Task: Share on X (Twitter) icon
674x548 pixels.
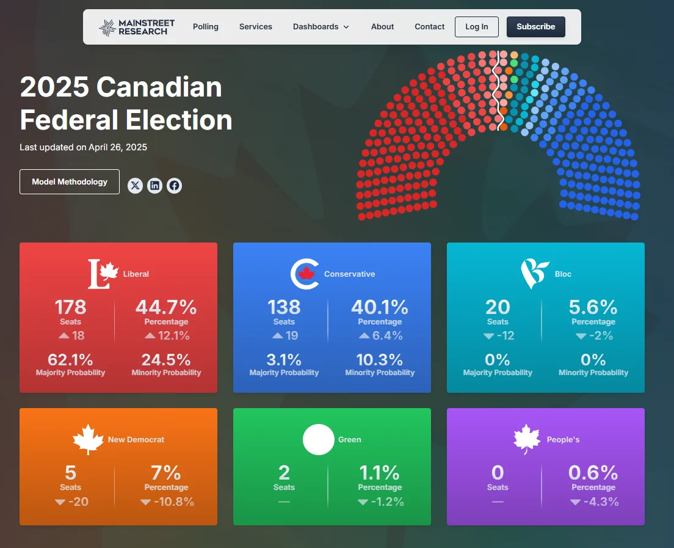Action: click(135, 186)
